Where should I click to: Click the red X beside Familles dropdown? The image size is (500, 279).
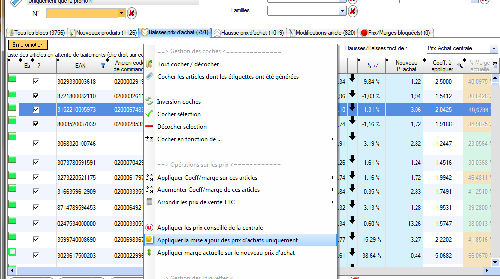[x=352, y=11]
